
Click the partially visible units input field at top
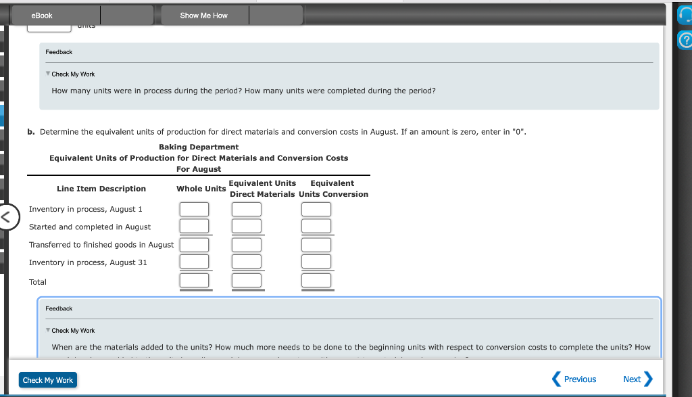pos(49,28)
